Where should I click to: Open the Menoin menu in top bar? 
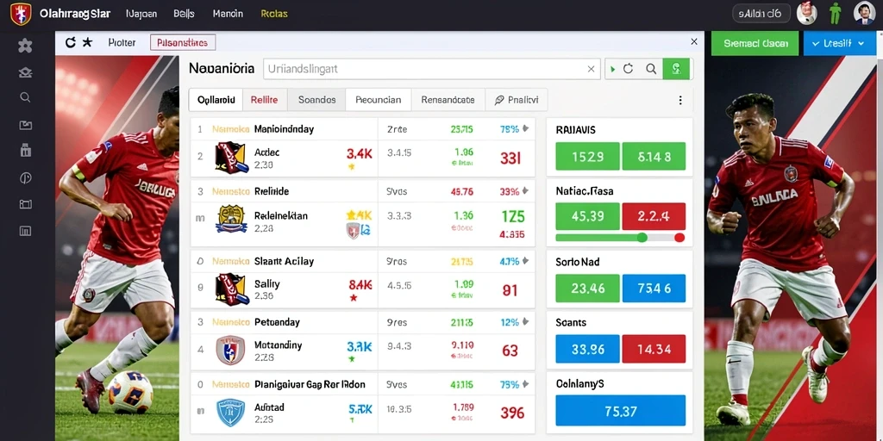[x=228, y=14]
